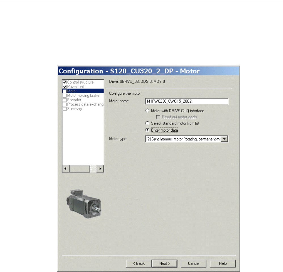Image resolution: width=283 pixels, height=272 pixels.
Task: Open the Control structure step
Action: click(81, 82)
